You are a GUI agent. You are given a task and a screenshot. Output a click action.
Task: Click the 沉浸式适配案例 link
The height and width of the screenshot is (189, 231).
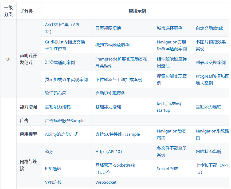coord(60,62)
